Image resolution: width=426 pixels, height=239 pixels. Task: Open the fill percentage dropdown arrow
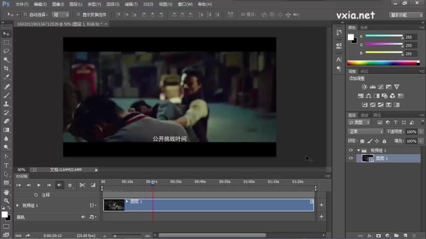pos(421,141)
